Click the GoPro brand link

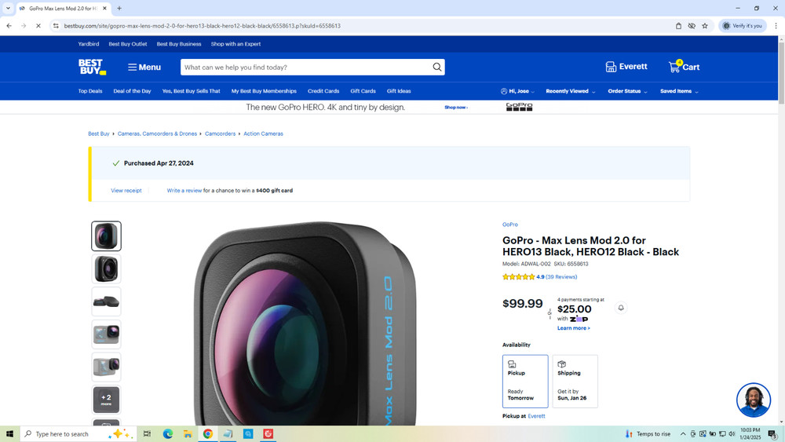pyautogui.click(x=510, y=225)
